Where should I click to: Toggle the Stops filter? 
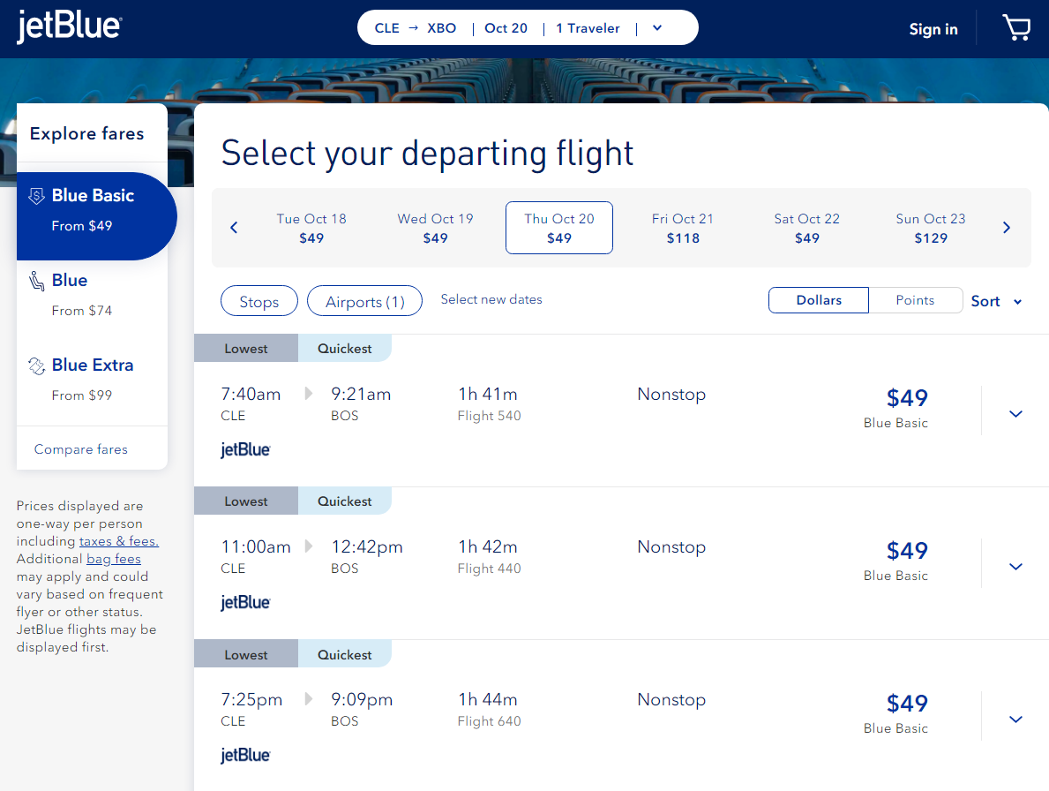pos(259,301)
